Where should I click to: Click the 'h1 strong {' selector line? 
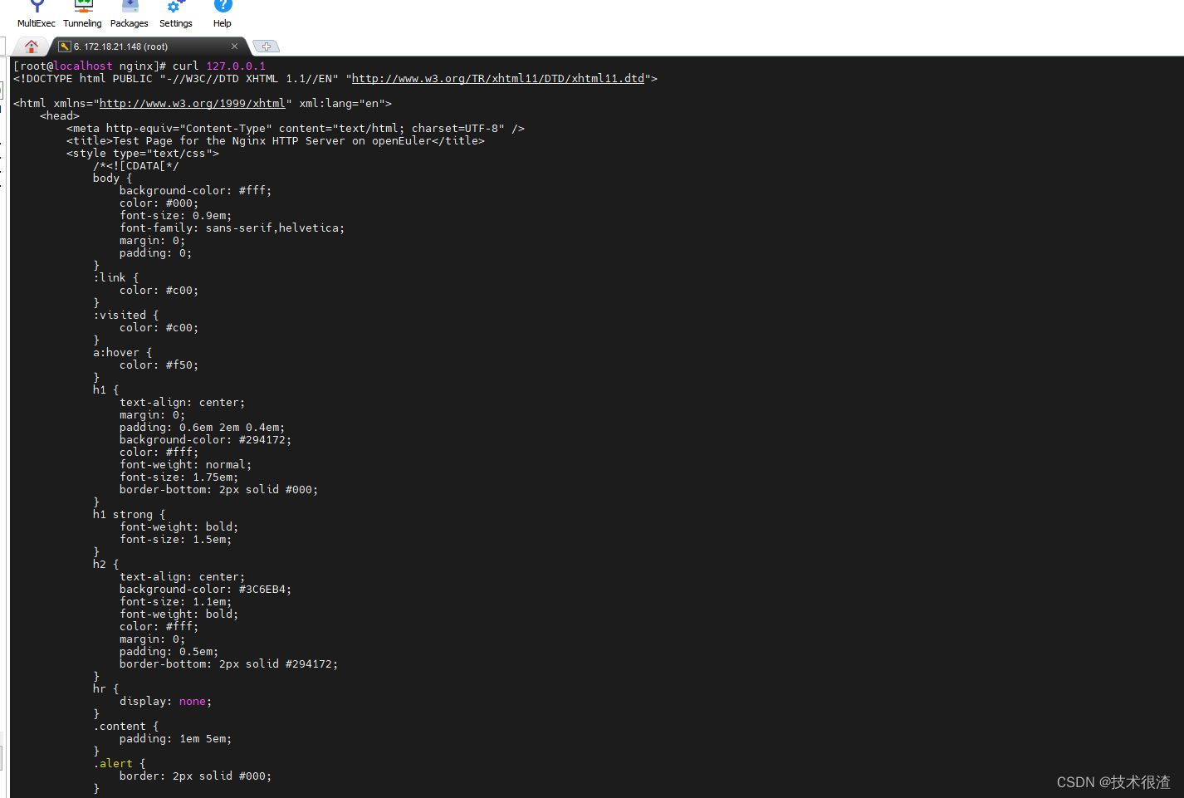(130, 515)
